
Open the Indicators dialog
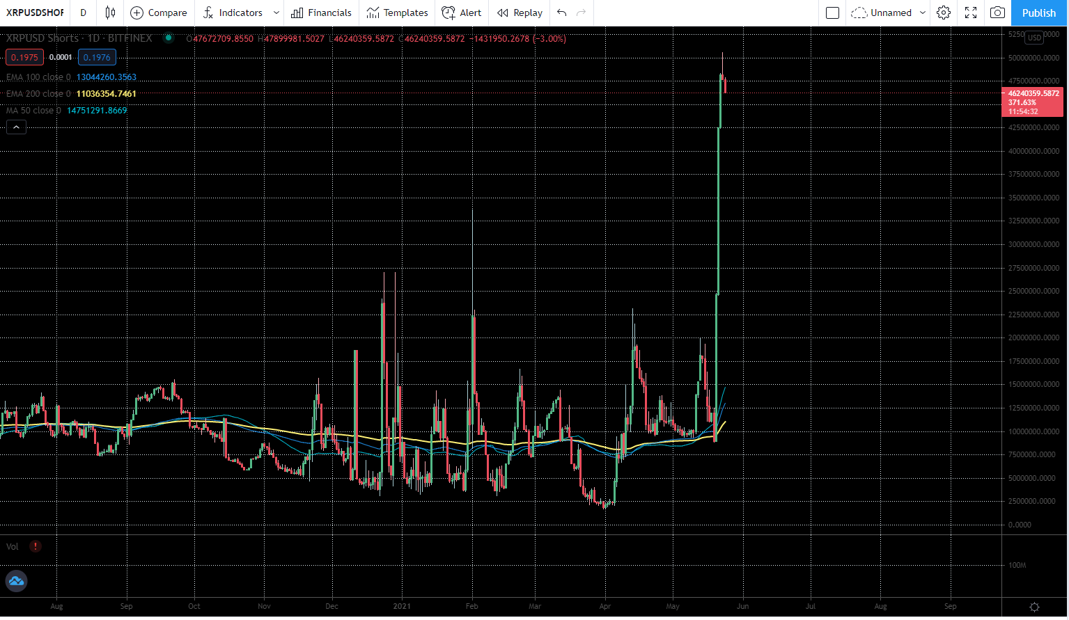click(x=233, y=13)
